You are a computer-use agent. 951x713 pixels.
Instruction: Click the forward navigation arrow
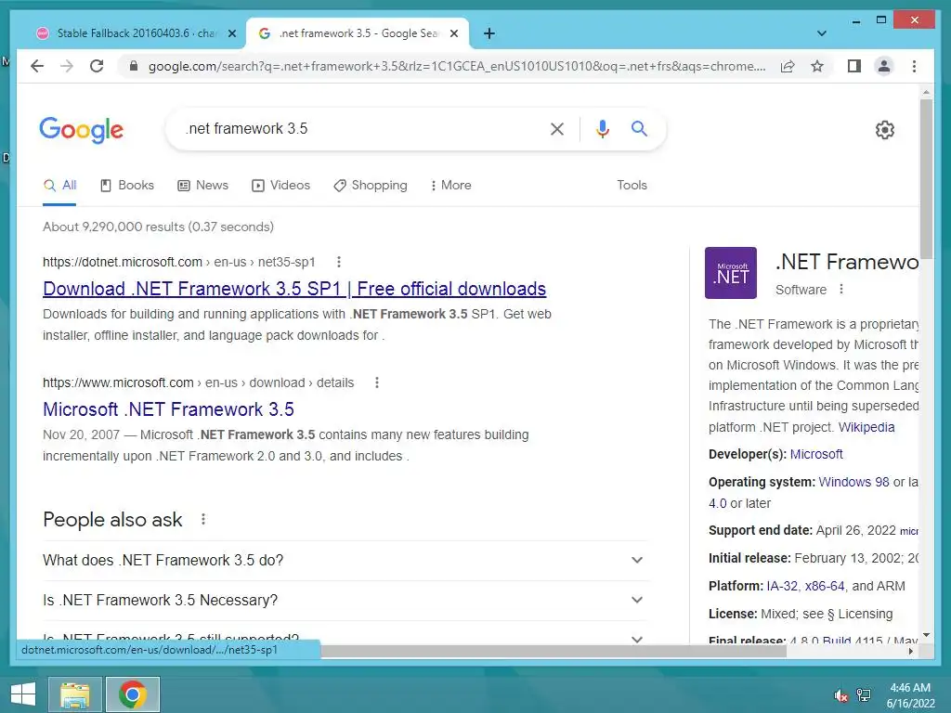click(x=67, y=66)
